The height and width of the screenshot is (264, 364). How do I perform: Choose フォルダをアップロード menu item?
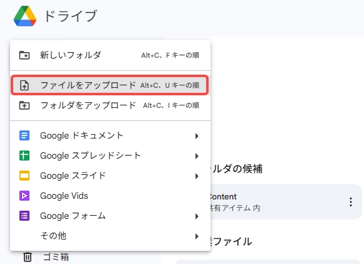click(110, 105)
